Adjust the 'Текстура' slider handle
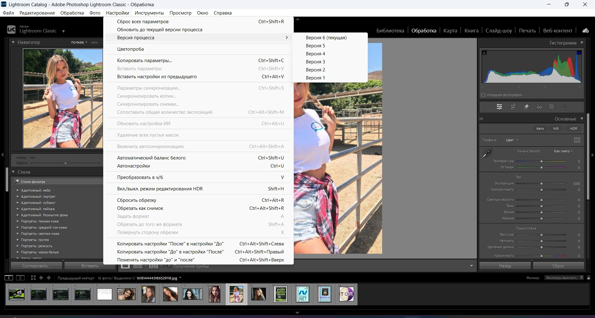The image size is (595, 318). pos(541,235)
